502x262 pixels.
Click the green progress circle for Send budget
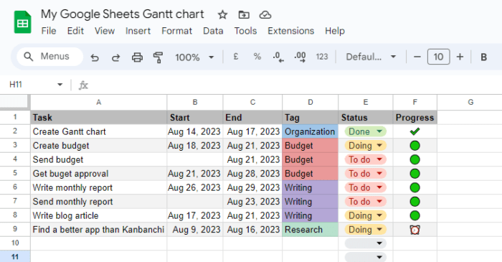[x=415, y=159]
